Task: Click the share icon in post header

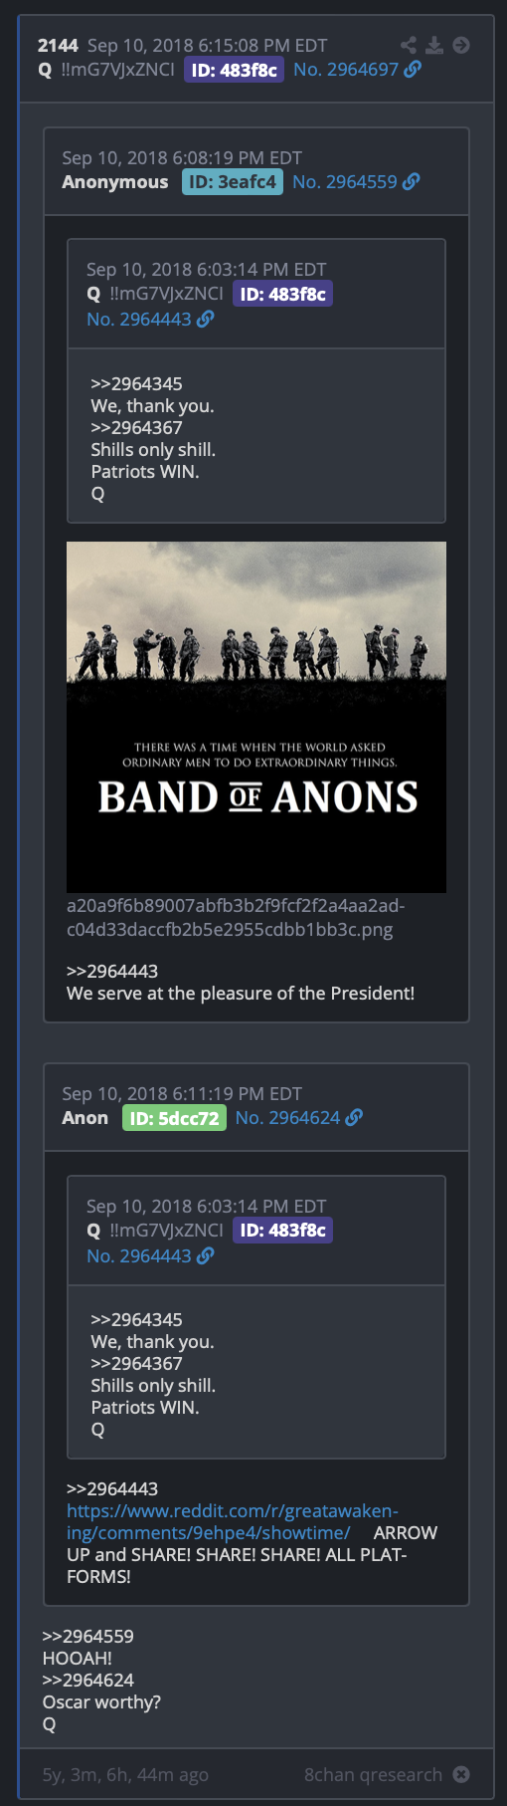Action: click(x=409, y=45)
